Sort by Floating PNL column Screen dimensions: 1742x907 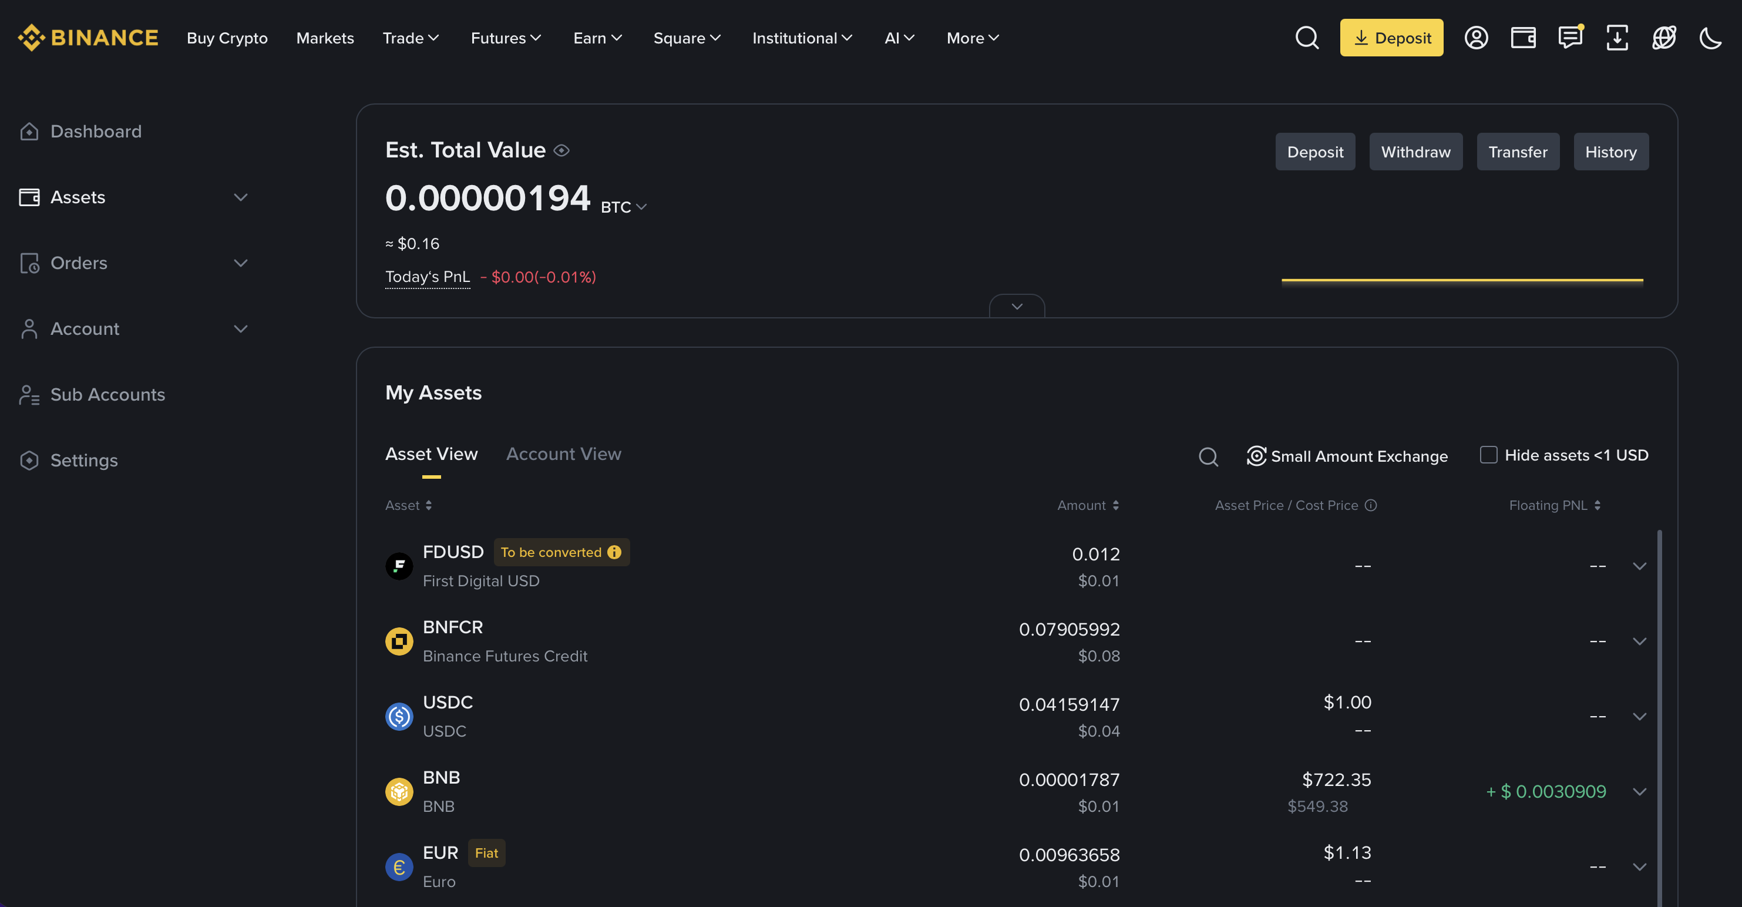coord(1555,505)
